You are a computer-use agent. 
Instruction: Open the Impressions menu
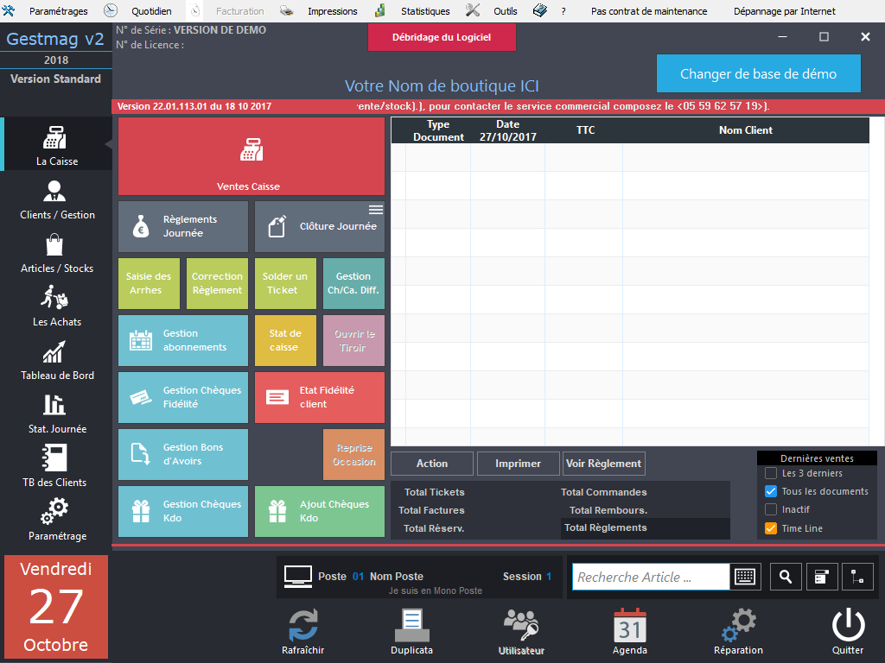pos(333,11)
